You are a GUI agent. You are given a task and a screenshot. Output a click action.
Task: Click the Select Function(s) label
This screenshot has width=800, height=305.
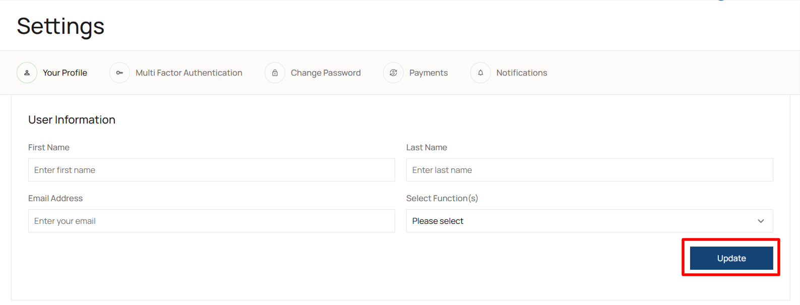[x=442, y=198]
